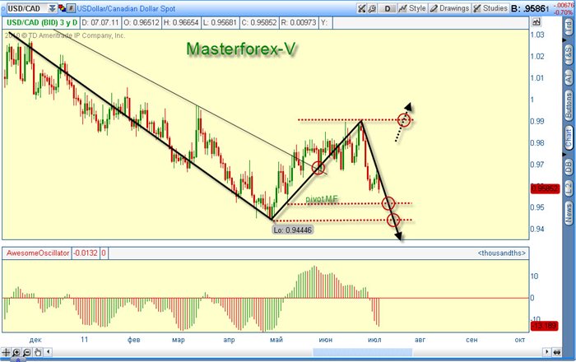576x362 pixels.
Task: Open the T&S side tab
Action: point(569,53)
